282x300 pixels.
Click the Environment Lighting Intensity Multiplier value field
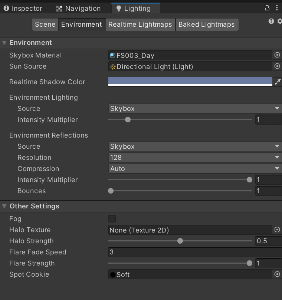point(268,119)
